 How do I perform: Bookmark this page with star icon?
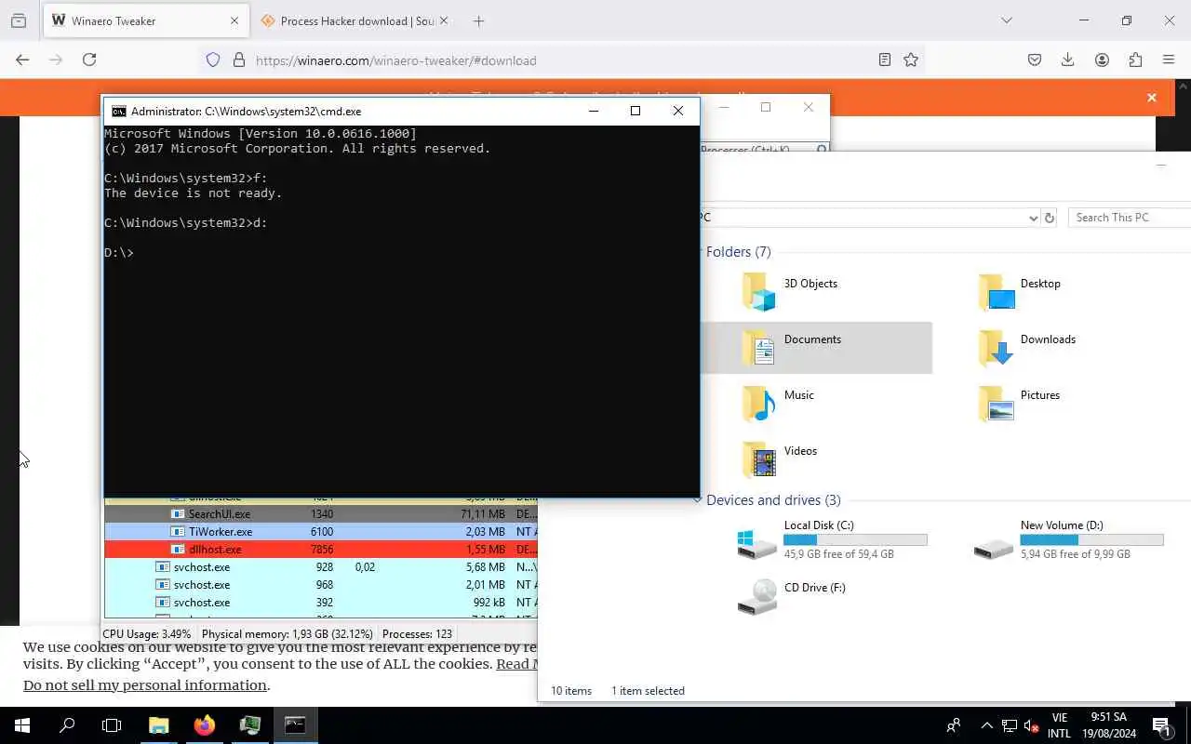911,60
